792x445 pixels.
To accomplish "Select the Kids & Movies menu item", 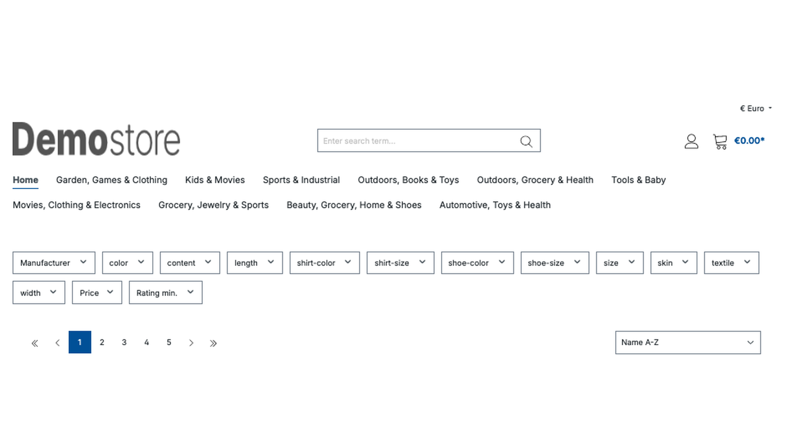I will click(215, 180).
